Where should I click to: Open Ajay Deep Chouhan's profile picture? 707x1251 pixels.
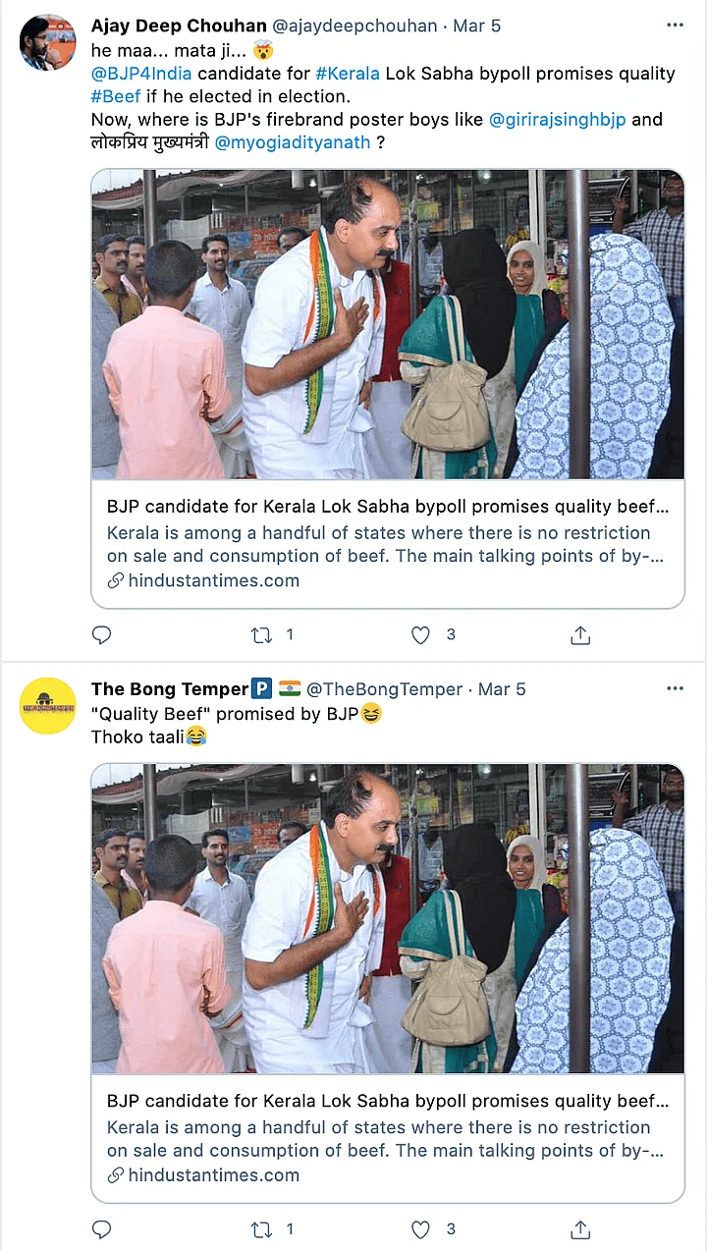click(x=47, y=43)
